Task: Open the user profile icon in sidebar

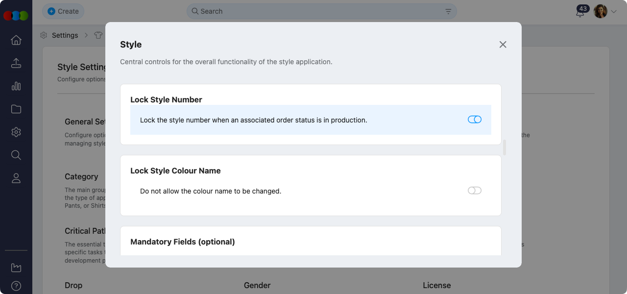Action: click(x=16, y=178)
